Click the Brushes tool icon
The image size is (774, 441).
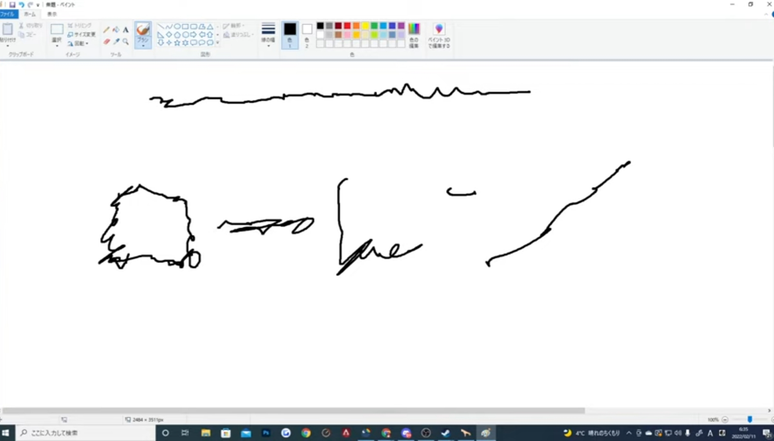143,29
